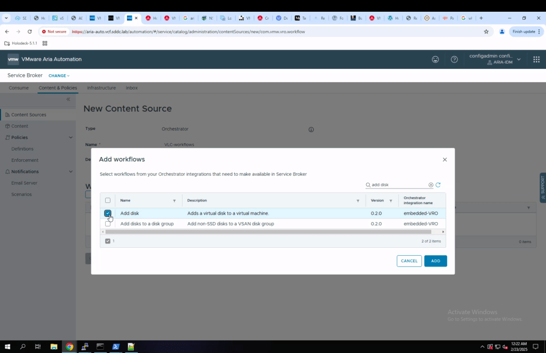Open the Version column filter icon
Image resolution: width=546 pixels, height=353 pixels.
(391, 201)
